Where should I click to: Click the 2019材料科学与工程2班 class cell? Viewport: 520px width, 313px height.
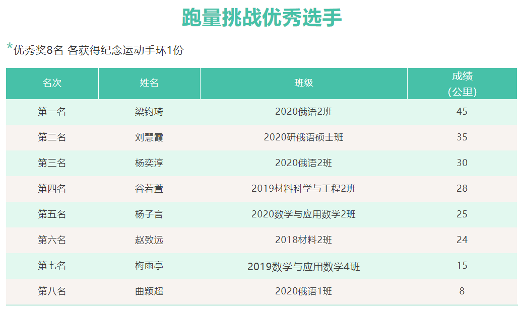[303, 189]
